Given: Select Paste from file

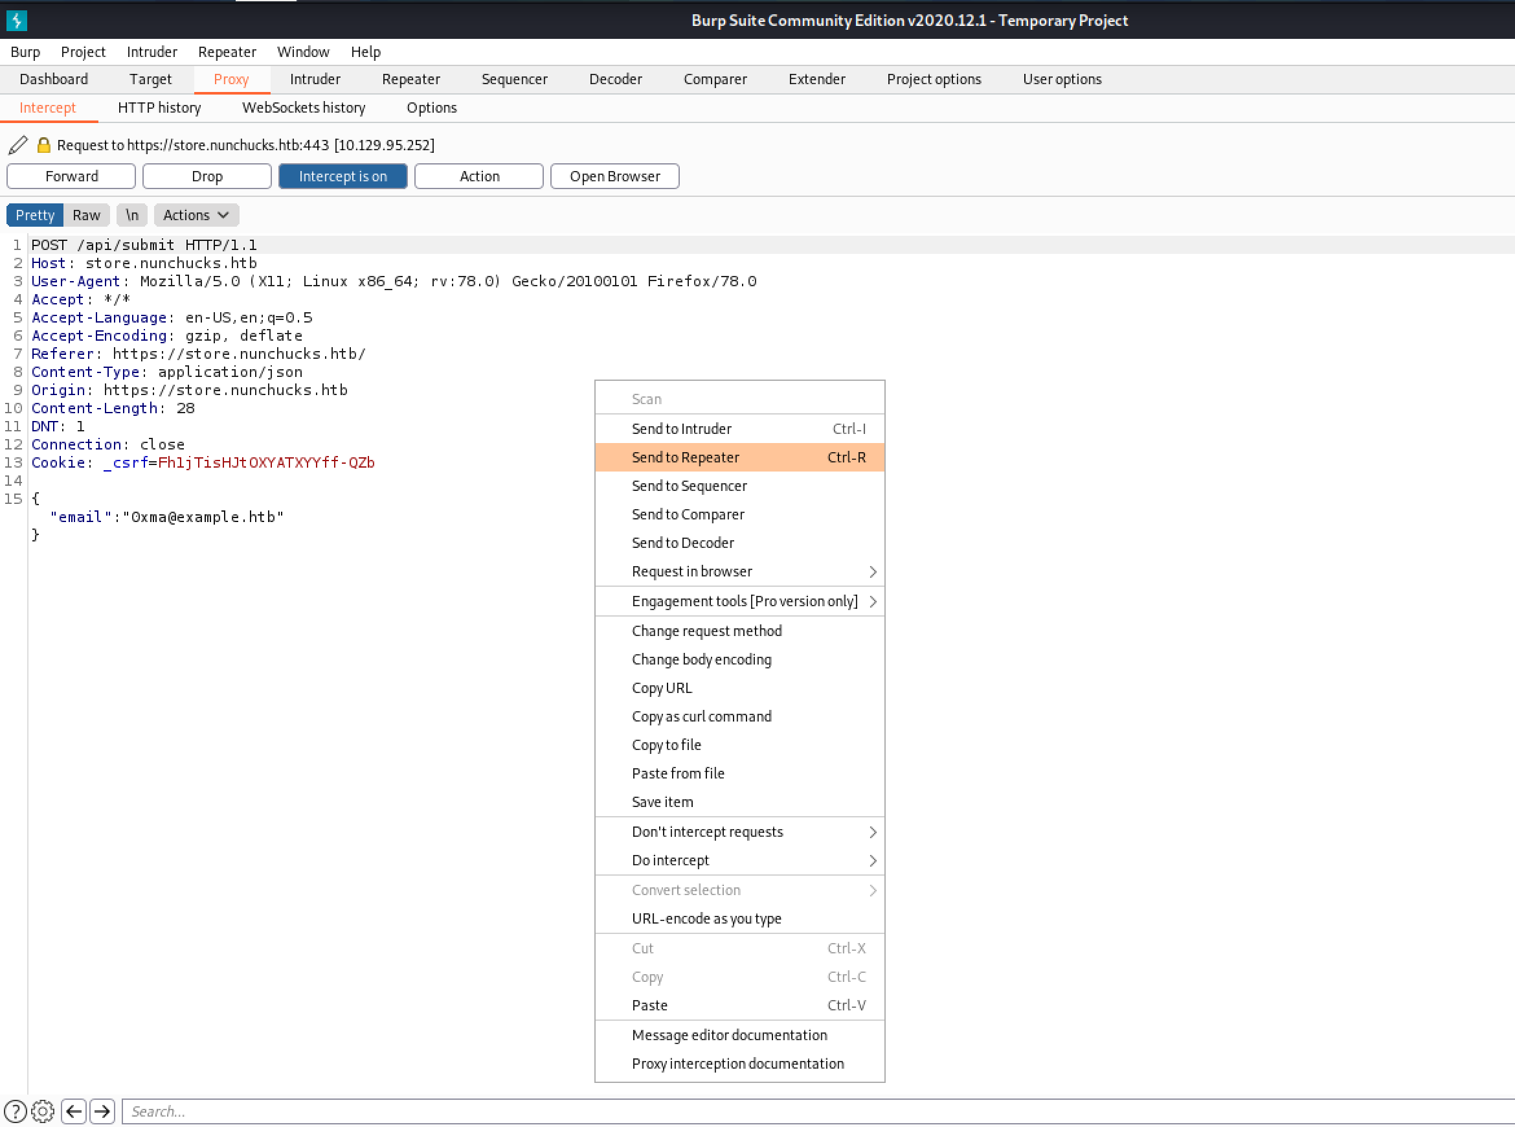Looking at the screenshot, I should [x=740, y=773].
